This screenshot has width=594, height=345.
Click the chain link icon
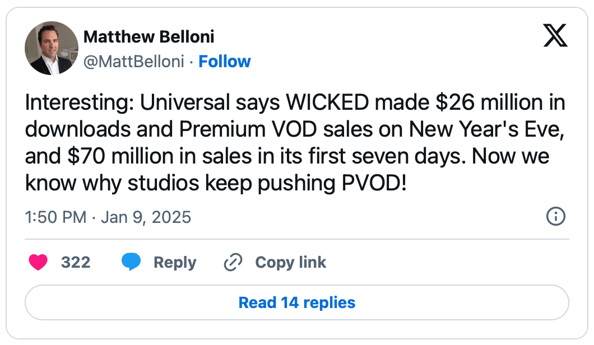pyautogui.click(x=232, y=262)
